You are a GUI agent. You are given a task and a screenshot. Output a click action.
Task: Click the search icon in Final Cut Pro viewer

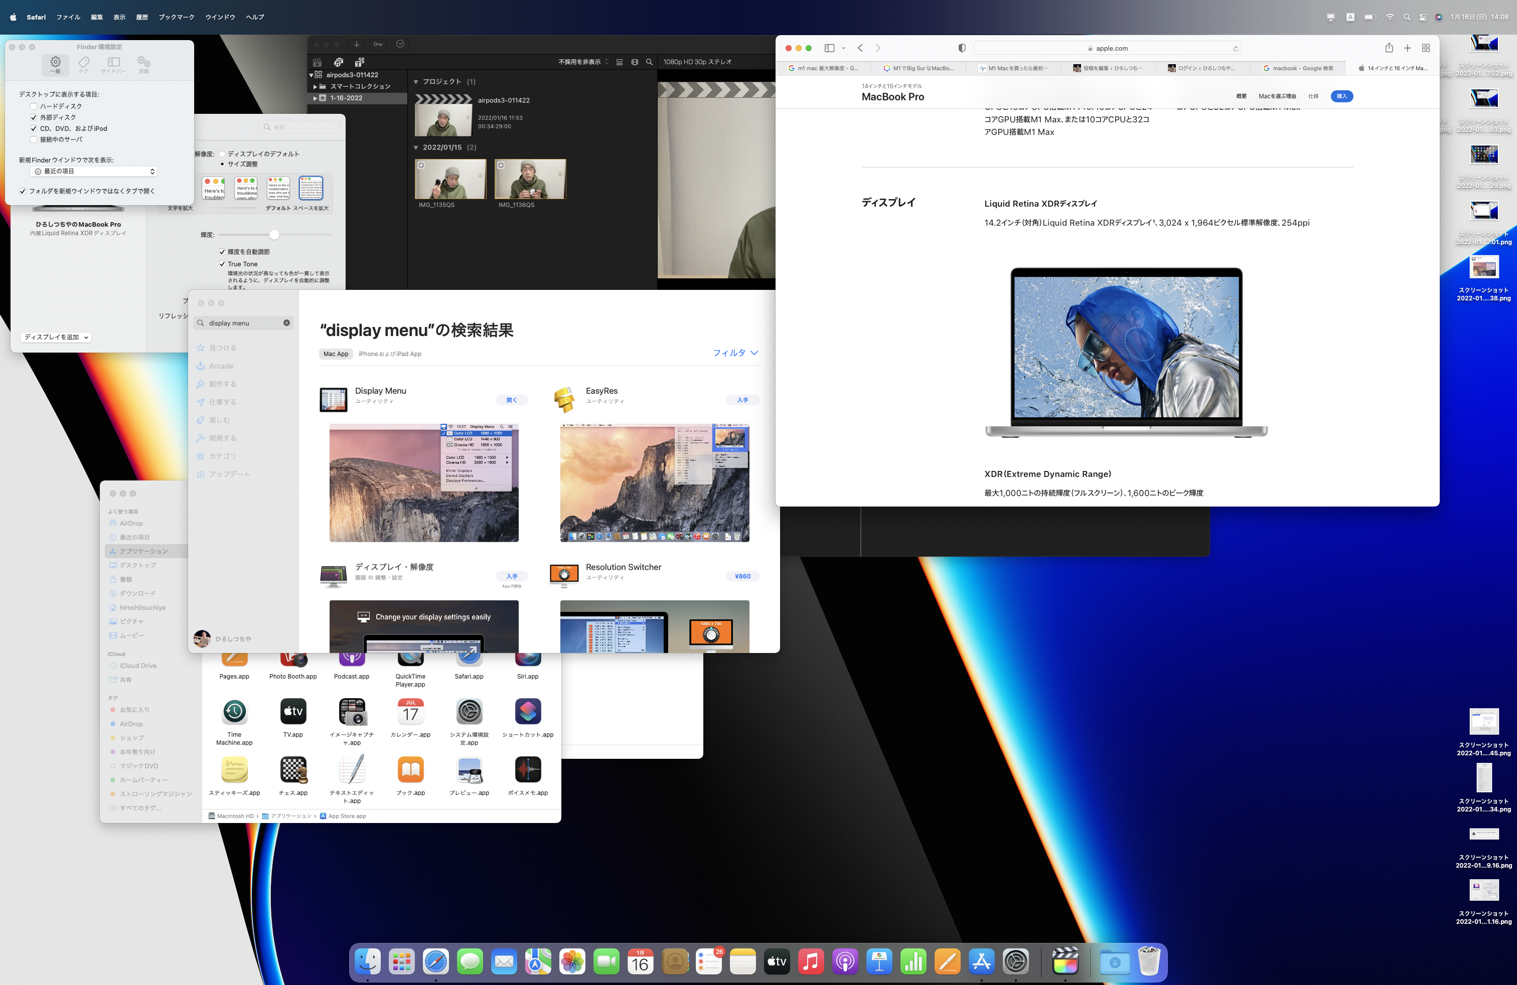[x=649, y=62]
